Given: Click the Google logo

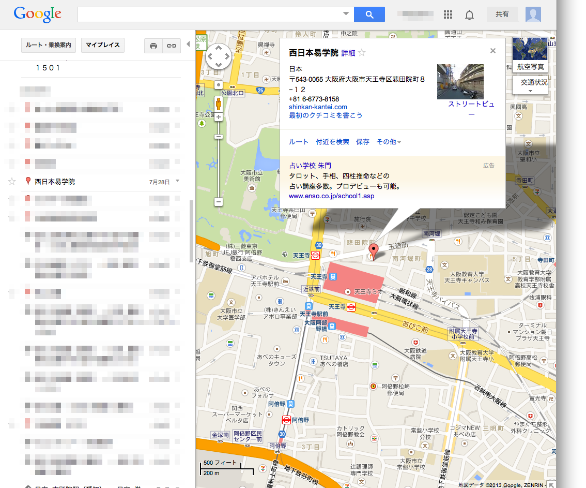Looking at the screenshot, I should pos(37,14).
